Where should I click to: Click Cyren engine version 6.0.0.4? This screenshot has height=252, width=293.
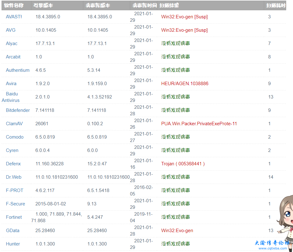(x=43, y=150)
